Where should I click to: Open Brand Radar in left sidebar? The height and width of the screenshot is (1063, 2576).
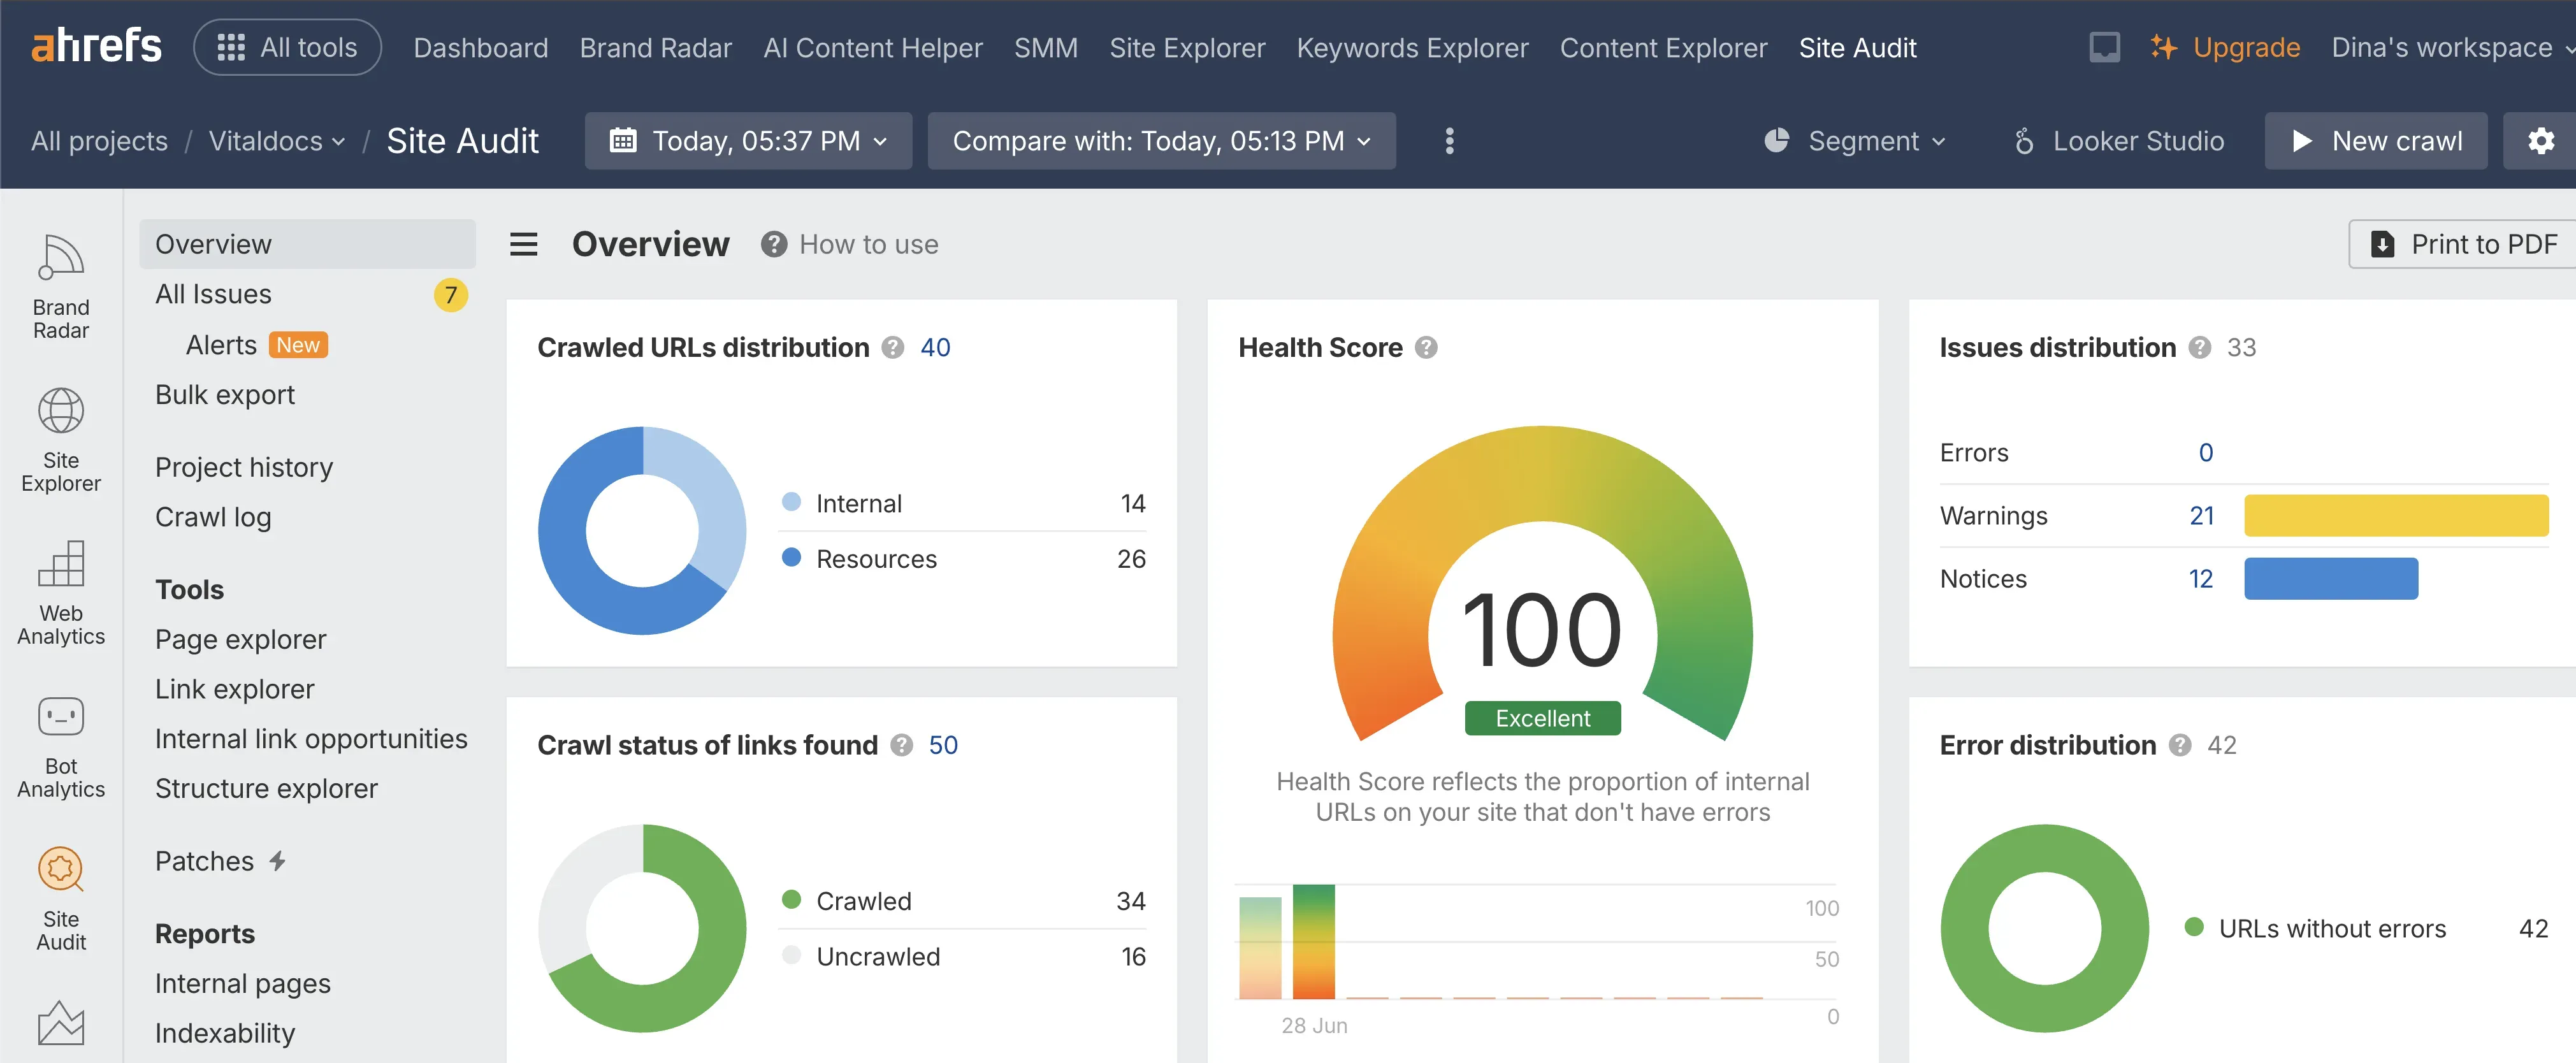point(61,287)
